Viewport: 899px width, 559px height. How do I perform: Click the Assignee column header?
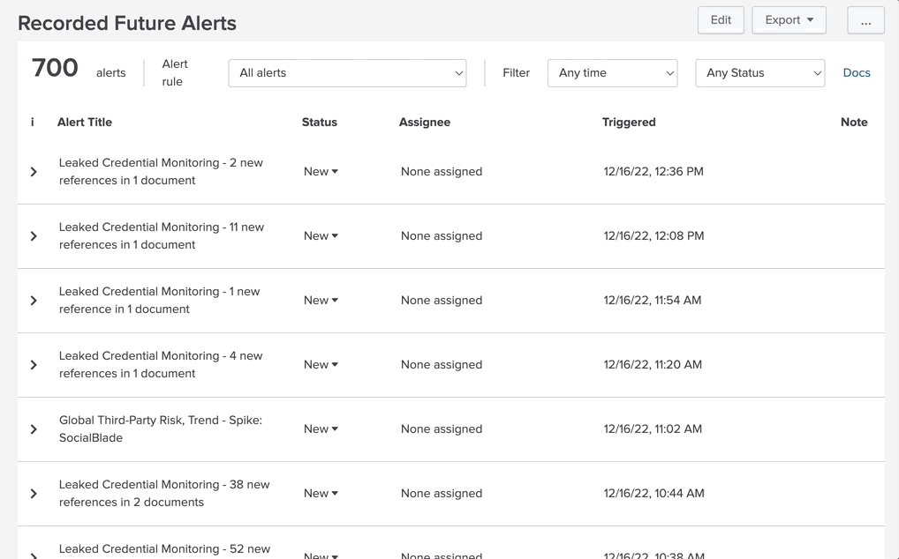pos(425,123)
